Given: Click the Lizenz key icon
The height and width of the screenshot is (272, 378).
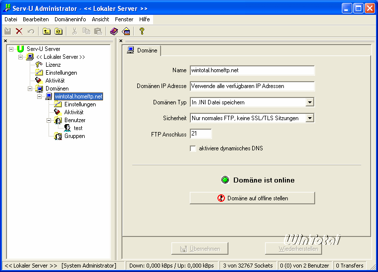Looking at the screenshot, I should point(39,64).
